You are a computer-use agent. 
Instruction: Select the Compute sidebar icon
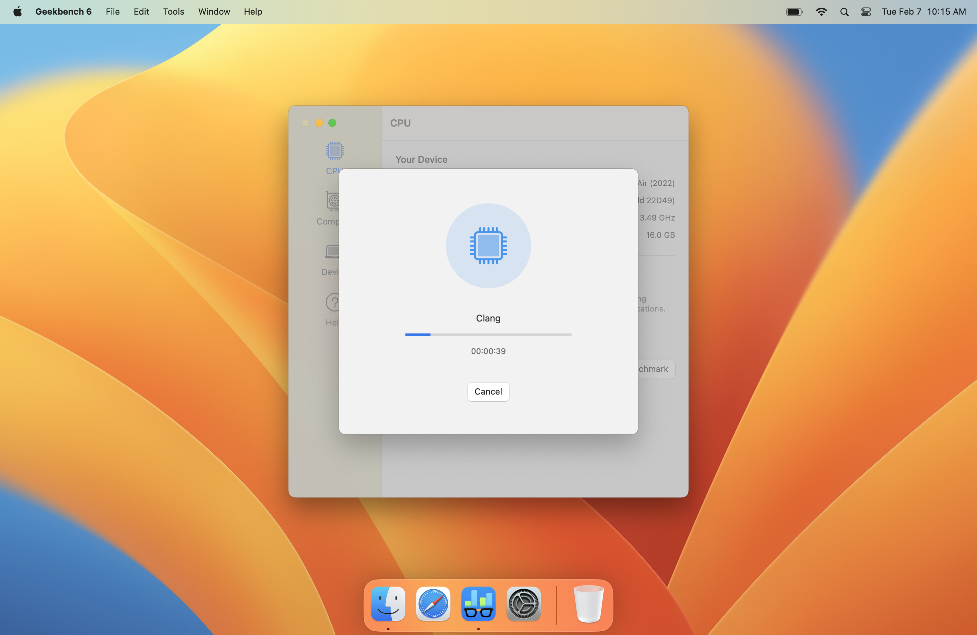pos(333,201)
